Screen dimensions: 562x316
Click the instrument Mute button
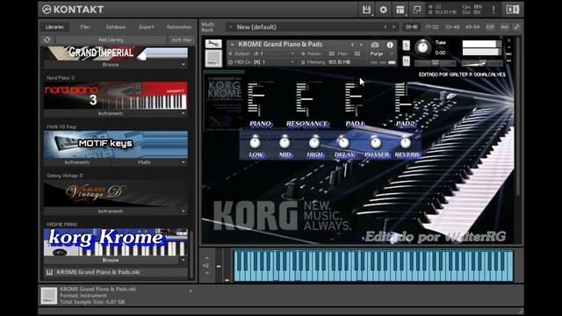[x=406, y=61]
